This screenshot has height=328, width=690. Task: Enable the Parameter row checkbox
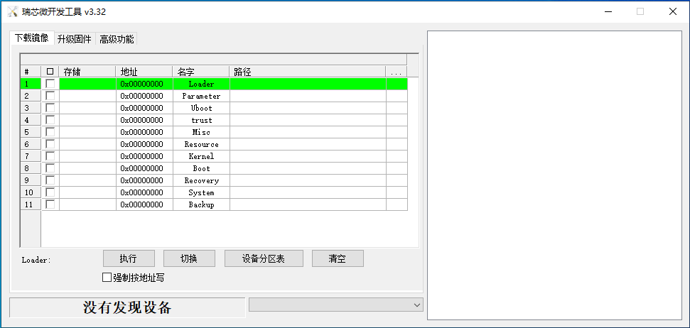pyautogui.click(x=50, y=95)
